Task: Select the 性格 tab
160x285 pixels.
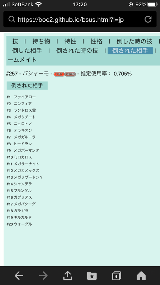Action: [97, 41]
